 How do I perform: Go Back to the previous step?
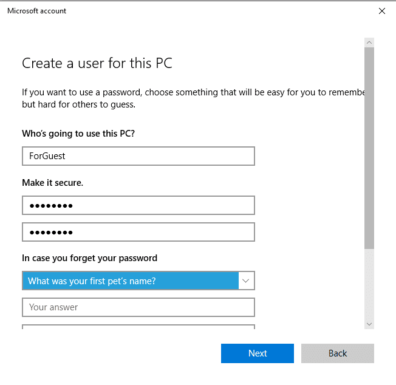338,353
